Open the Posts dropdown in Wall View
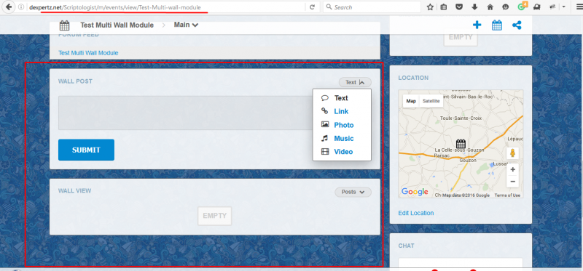583x271 pixels. 353,192
